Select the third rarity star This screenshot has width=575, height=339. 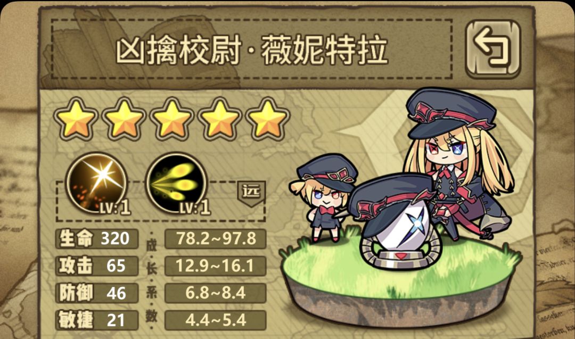(x=171, y=119)
